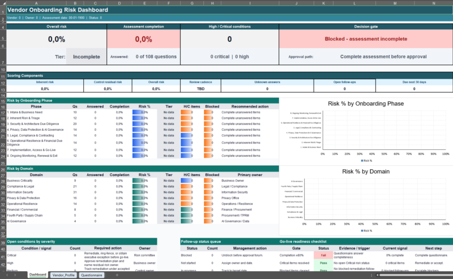Click the '0 of 108 questions' cell
Screen dimensions: 453x279
[x=156, y=57]
